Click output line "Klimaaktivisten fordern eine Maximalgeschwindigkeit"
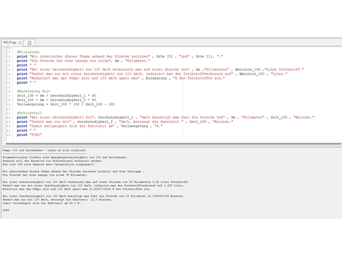 (65, 157)
